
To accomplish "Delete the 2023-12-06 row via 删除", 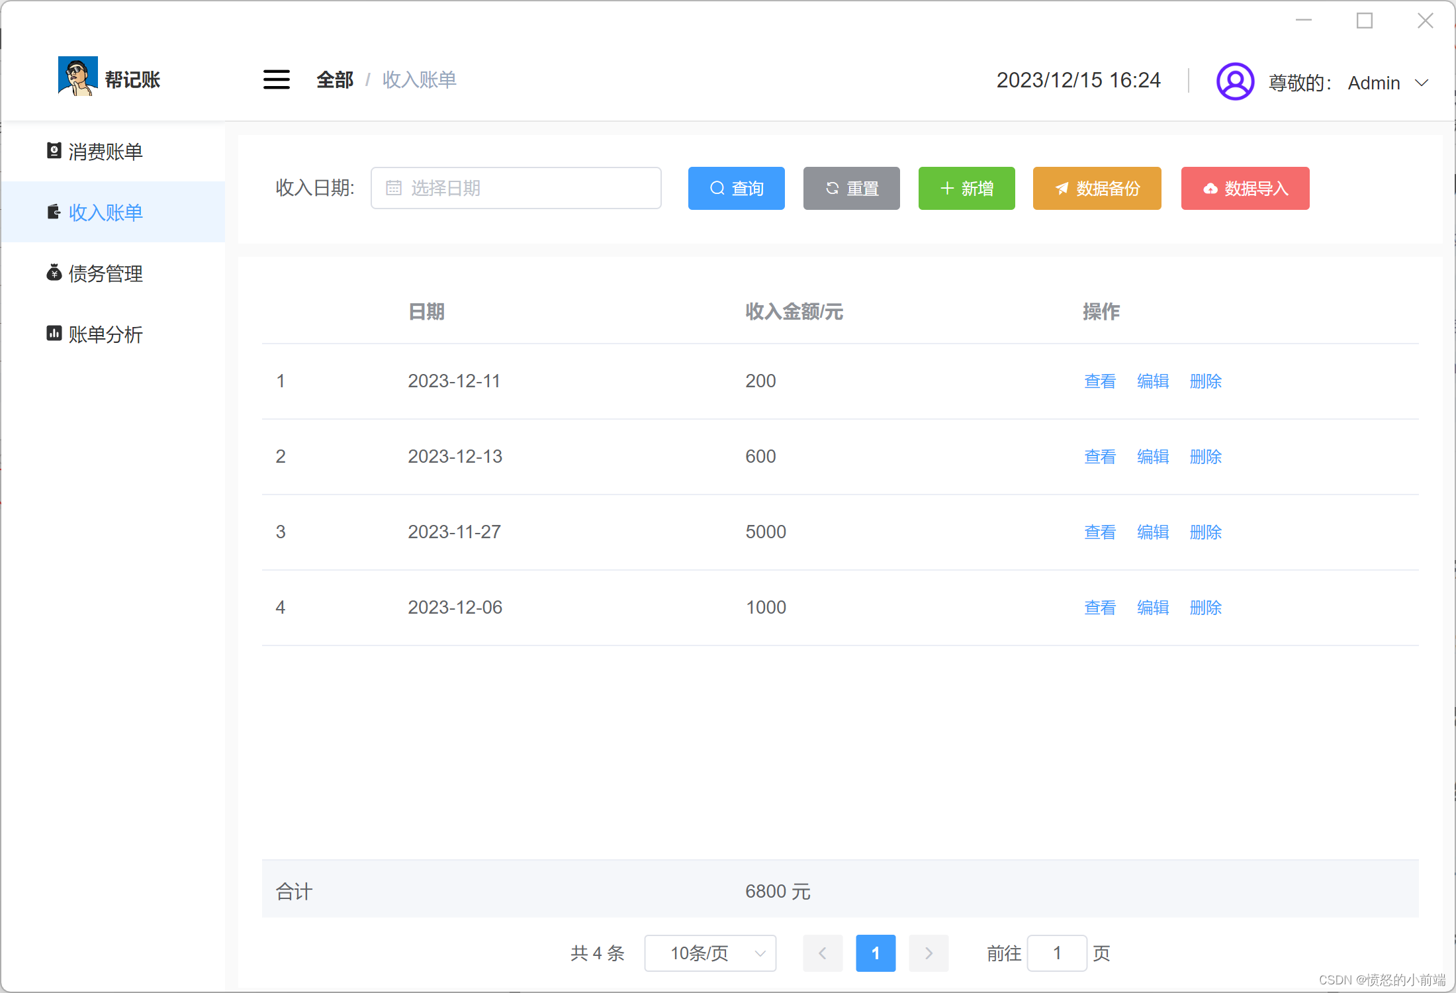I will point(1206,608).
